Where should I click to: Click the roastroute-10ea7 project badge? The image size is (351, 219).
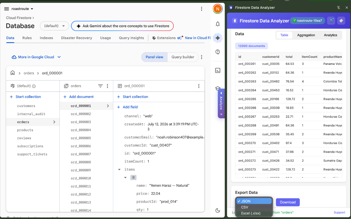tap(307, 21)
